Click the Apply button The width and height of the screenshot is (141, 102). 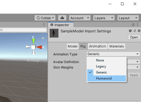pos(134,75)
